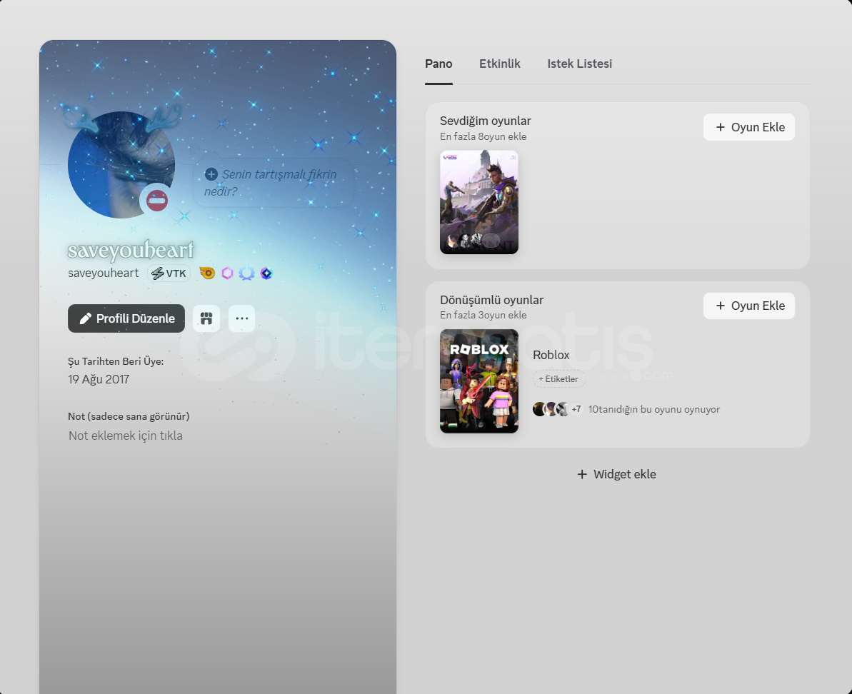Click the "En fazla 8oyun ekle" hint
This screenshot has height=694, width=852.
click(x=483, y=136)
